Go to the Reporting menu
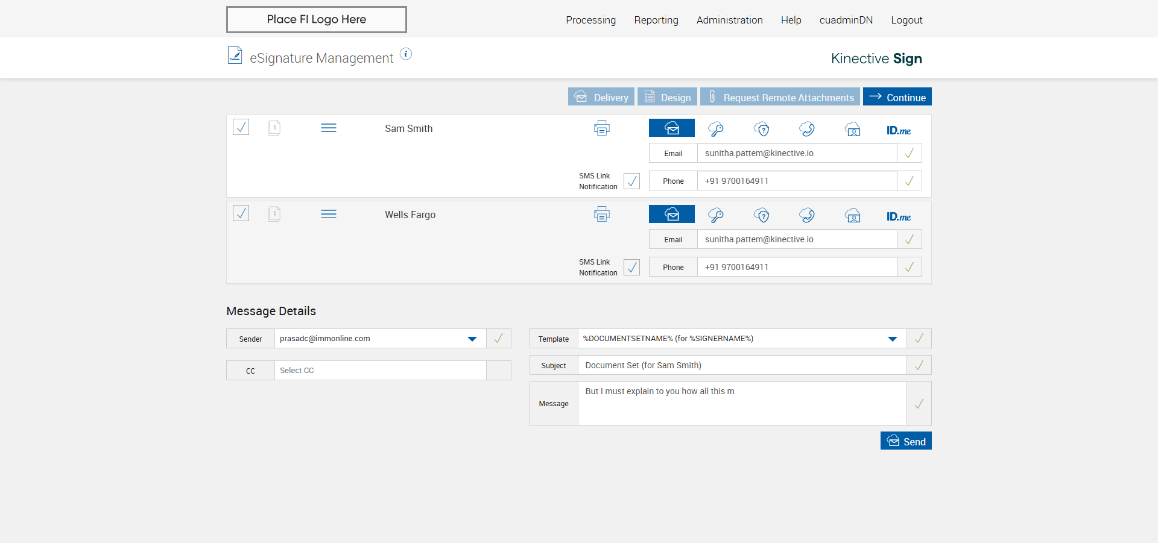Image resolution: width=1158 pixels, height=543 pixels. click(656, 20)
